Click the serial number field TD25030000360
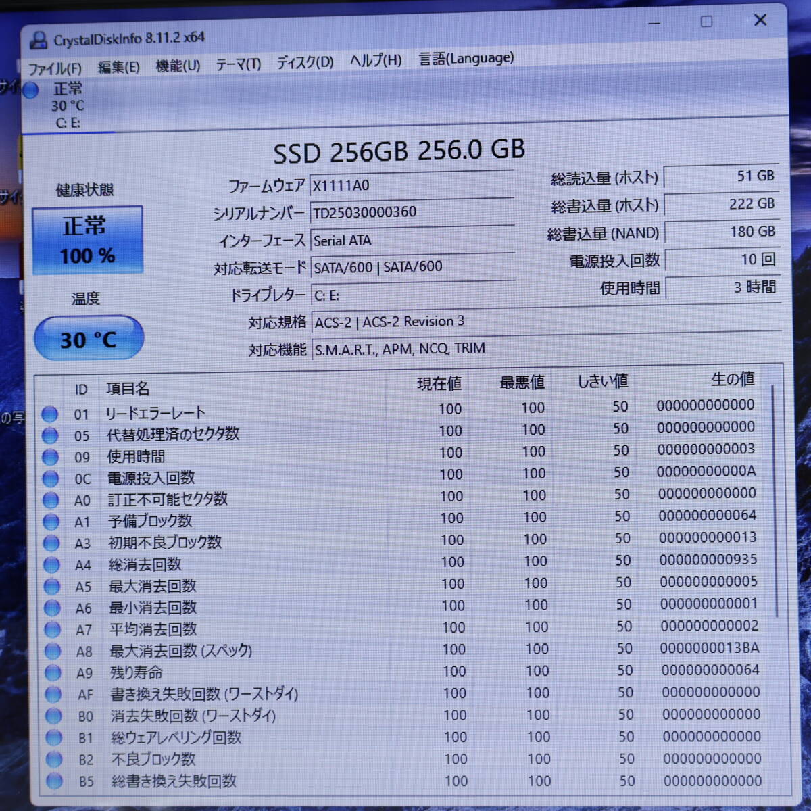The width and height of the screenshot is (811, 811). 411,212
